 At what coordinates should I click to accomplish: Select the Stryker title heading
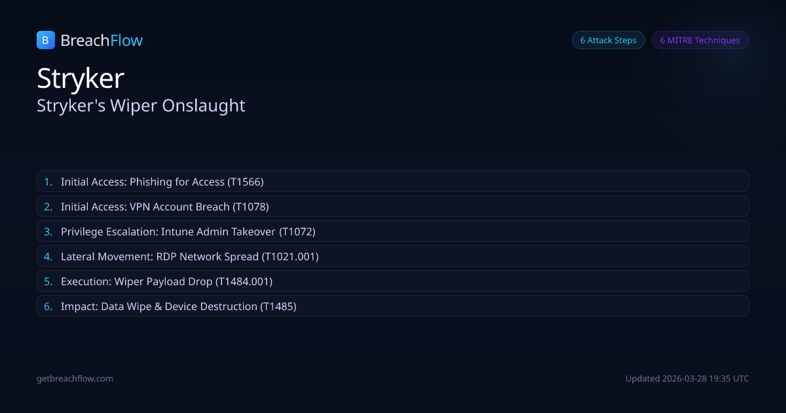click(x=81, y=78)
